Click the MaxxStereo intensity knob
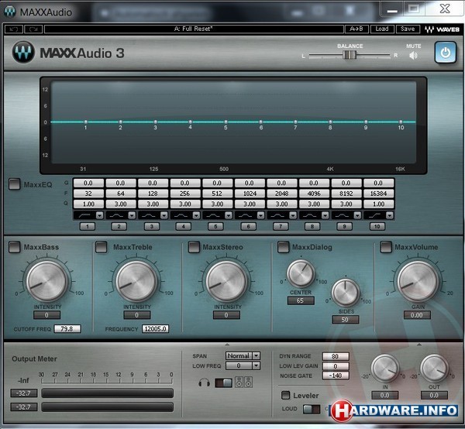This screenshot has width=465, height=429. [x=226, y=281]
